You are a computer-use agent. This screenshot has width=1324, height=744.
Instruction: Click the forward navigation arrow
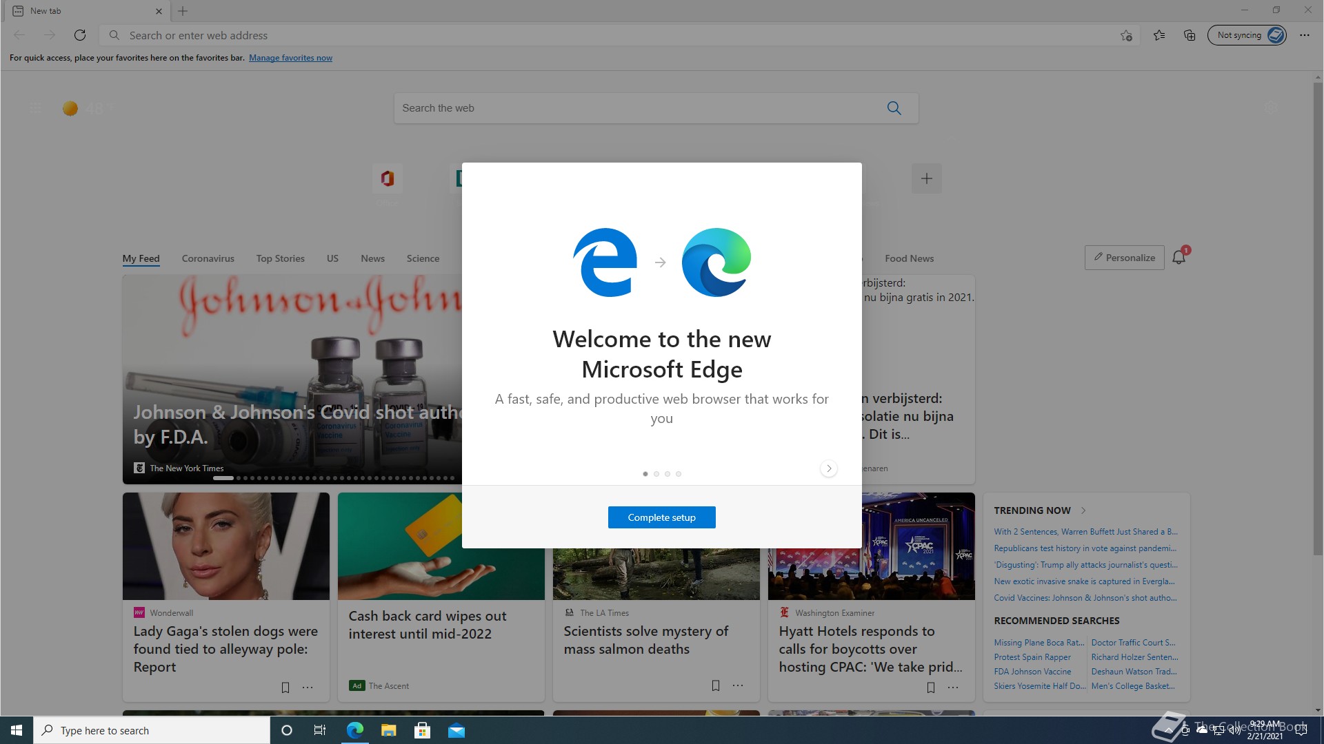[x=50, y=35]
